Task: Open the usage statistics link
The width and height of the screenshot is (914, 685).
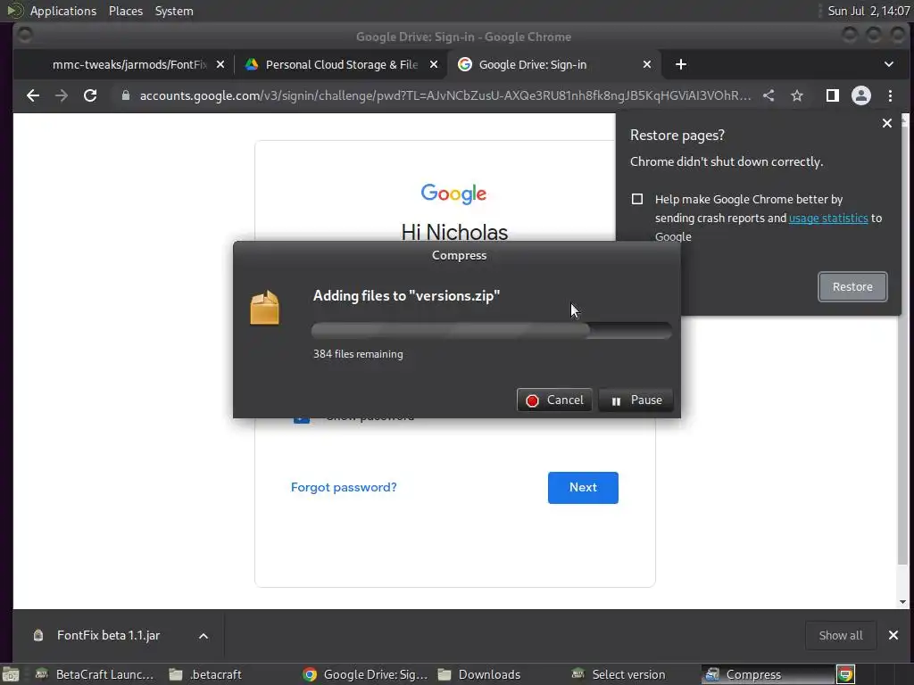Action: coord(828,218)
